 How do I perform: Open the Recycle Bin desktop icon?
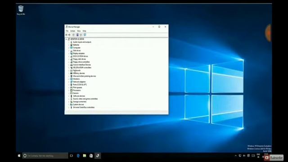coord(21,10)
